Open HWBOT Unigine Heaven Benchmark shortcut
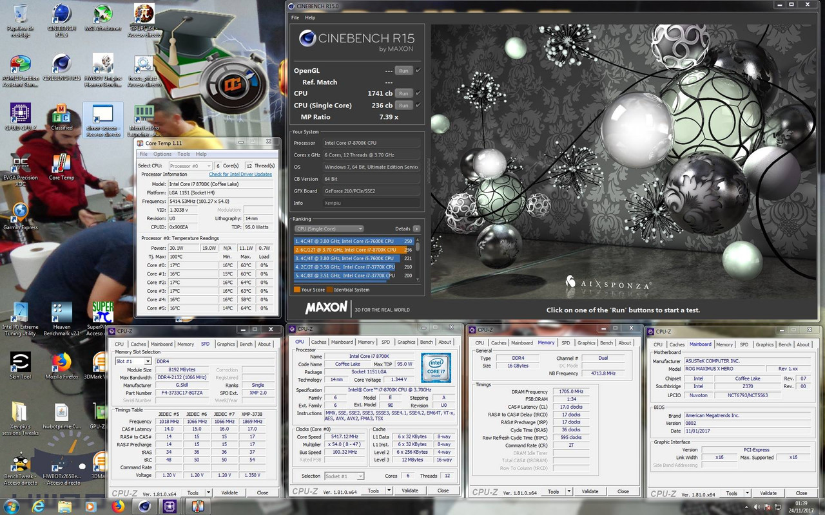The height and width of the screenshot is (515, 825). click(x=103, y=71)
